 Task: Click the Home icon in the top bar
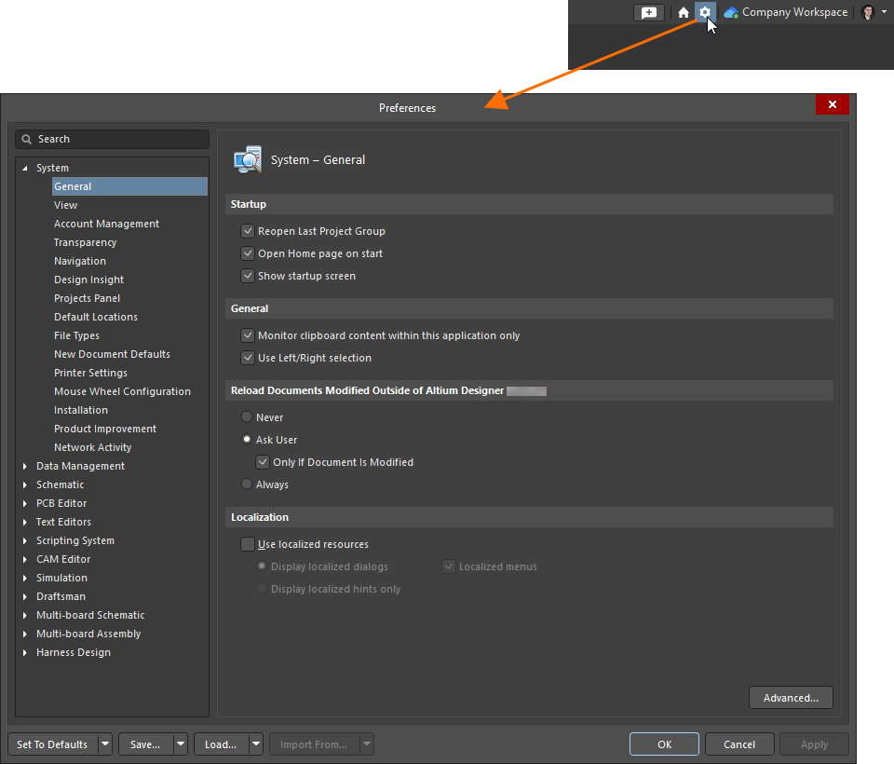click(x=684, y=12)
